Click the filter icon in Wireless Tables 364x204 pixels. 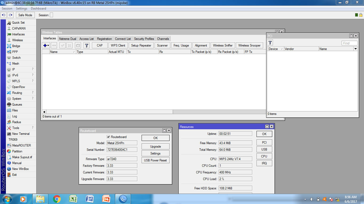86,45
